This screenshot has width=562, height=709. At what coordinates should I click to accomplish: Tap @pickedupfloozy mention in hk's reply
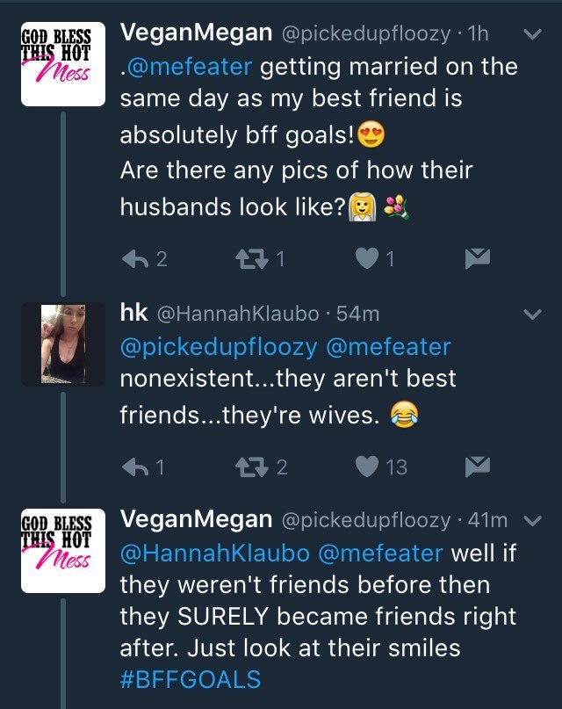219,347
